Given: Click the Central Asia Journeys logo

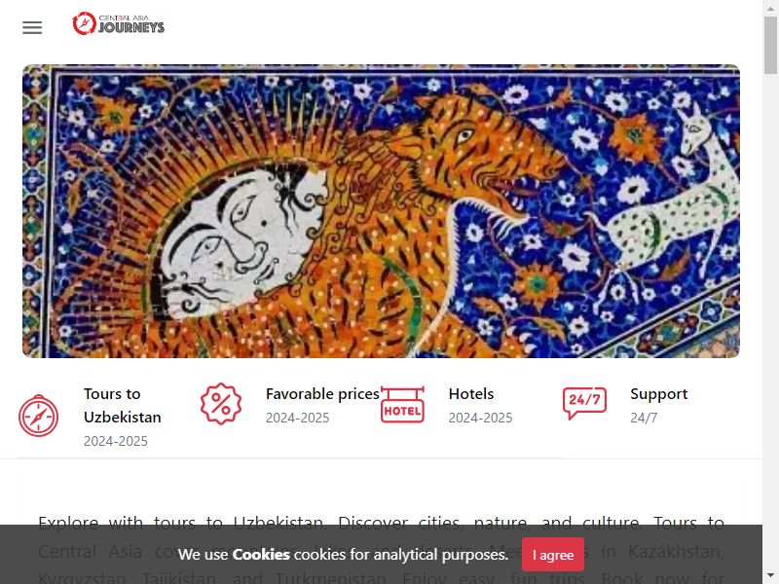Looking at the screenshot, I should pos(118,23).
